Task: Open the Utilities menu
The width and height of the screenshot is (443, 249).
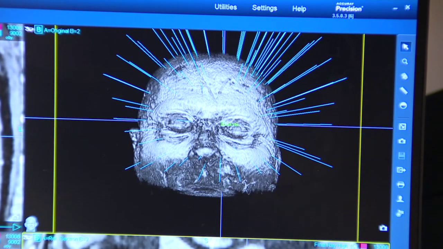Action: [x=226, y=7]
